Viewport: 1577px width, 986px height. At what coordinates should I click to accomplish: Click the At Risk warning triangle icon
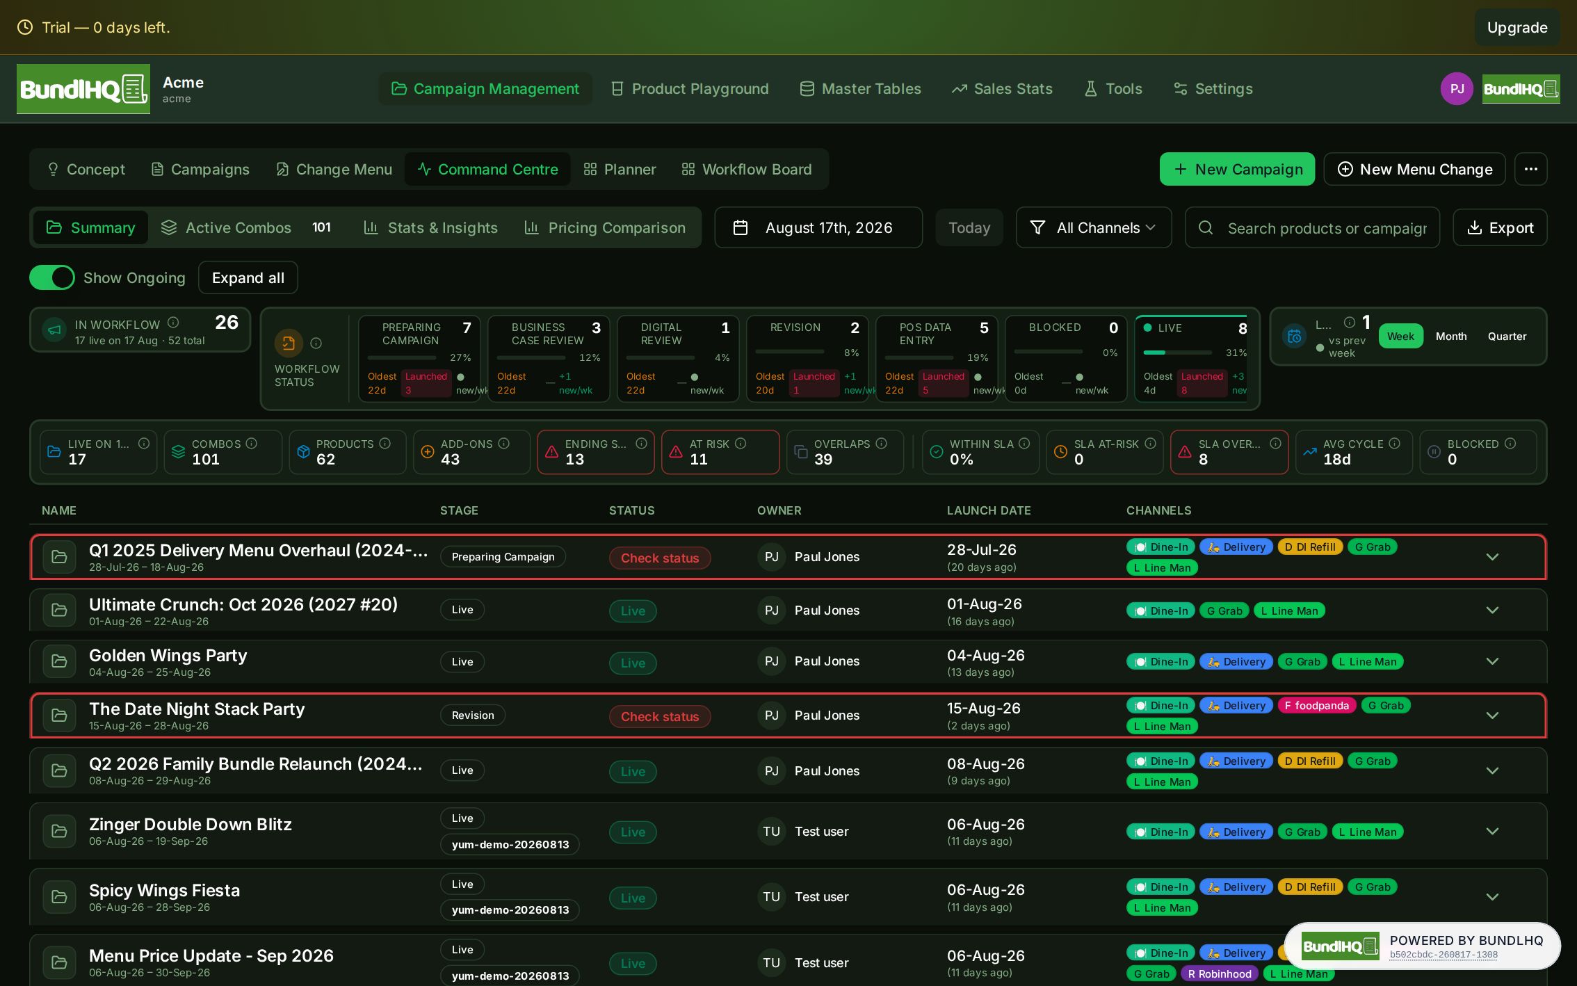(x=675, y=452)
